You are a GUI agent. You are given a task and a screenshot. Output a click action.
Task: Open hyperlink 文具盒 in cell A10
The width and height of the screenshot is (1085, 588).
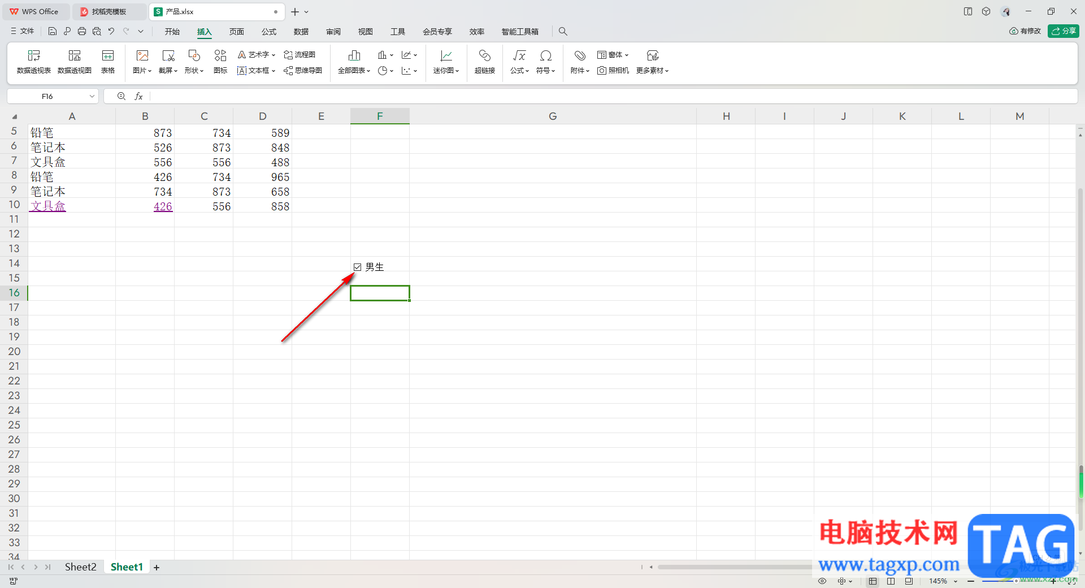pyautogui.click(x=48, y=206)
